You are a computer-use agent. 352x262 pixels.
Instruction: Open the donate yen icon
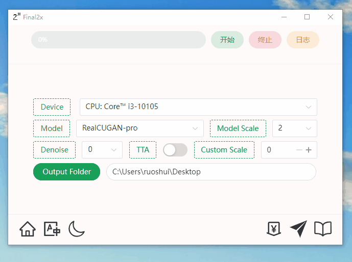274,229
